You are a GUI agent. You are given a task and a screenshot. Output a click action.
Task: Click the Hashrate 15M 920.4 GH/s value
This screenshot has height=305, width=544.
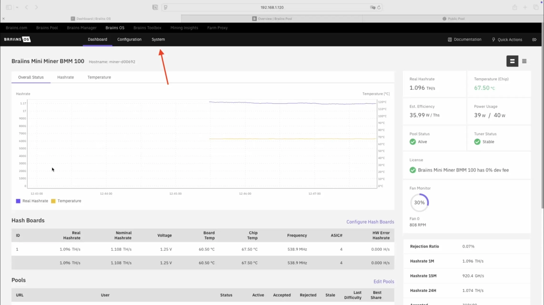tap(473, 276)
